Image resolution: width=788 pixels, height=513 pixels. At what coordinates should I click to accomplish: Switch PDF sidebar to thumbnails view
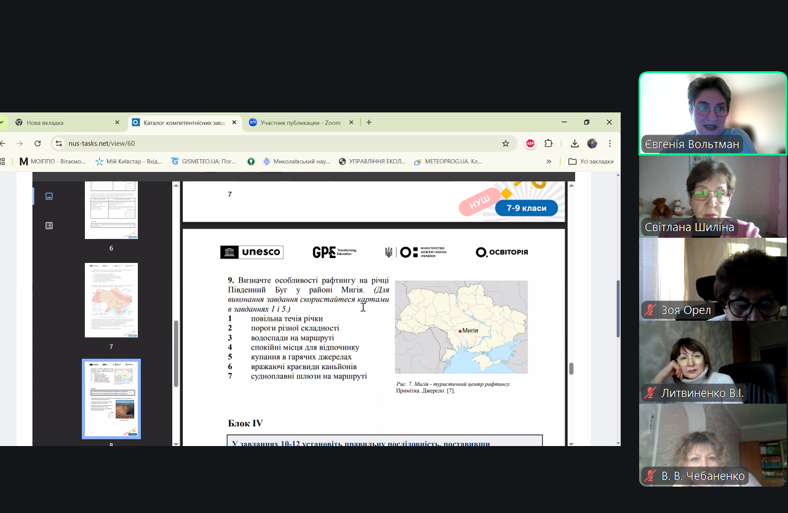pos(49,196)
